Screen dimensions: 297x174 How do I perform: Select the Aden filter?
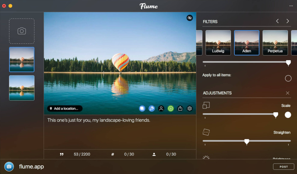click(x=246, y=43)
